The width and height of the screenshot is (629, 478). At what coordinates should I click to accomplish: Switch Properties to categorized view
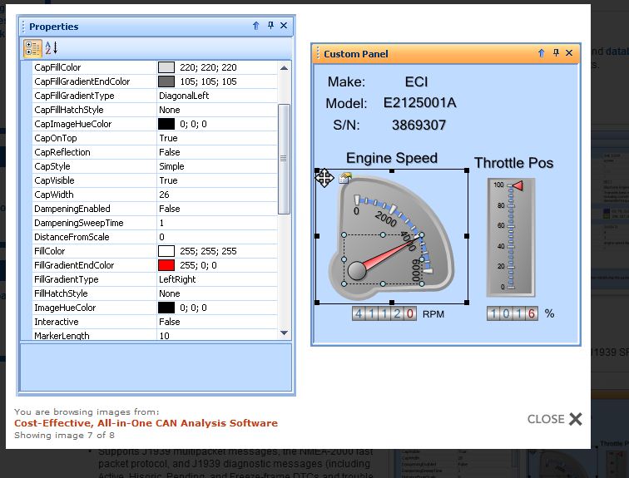tap(32, 47)
